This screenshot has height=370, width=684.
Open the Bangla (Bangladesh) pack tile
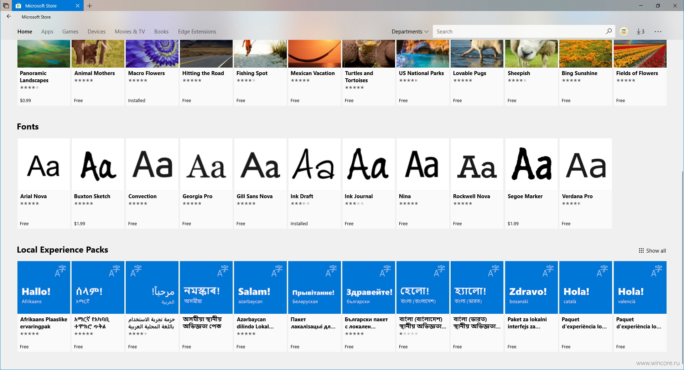coord(423,306)
